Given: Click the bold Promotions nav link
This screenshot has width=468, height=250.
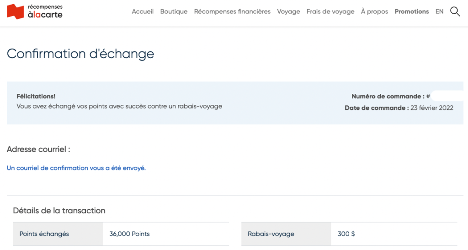Looking at the screenshot, I should pyautogui.click(x=411, y=11).
